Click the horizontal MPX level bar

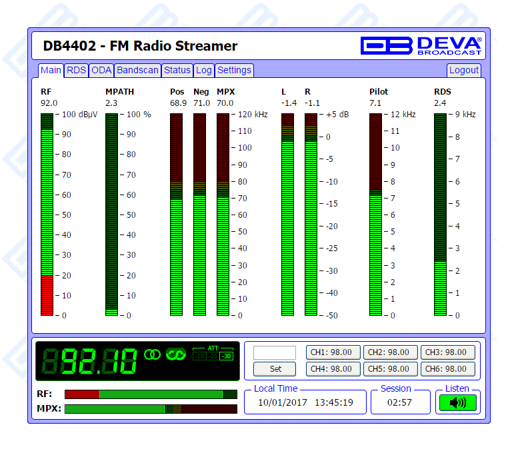click(x=151, y=408)
